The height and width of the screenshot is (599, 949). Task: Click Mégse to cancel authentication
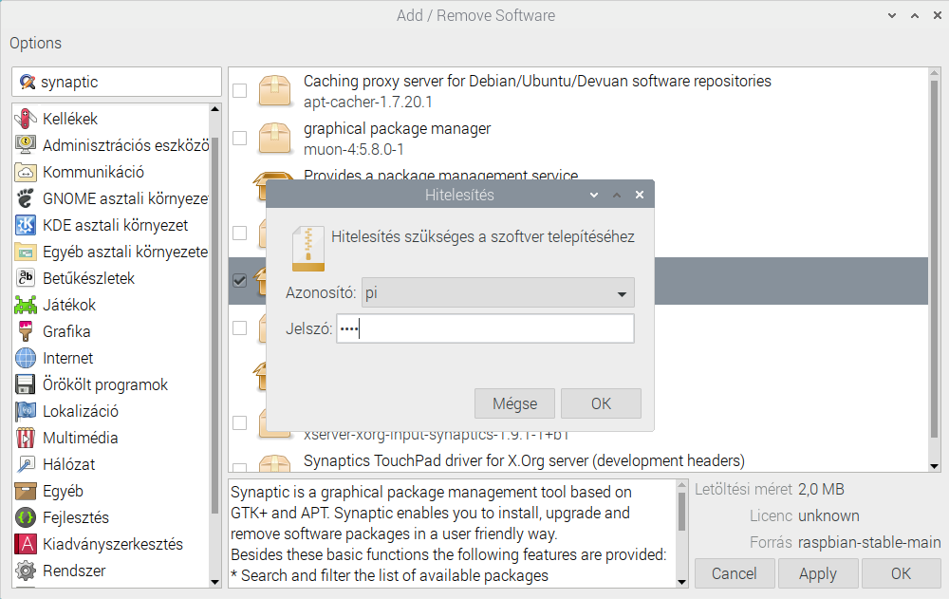tap(514, 403)
